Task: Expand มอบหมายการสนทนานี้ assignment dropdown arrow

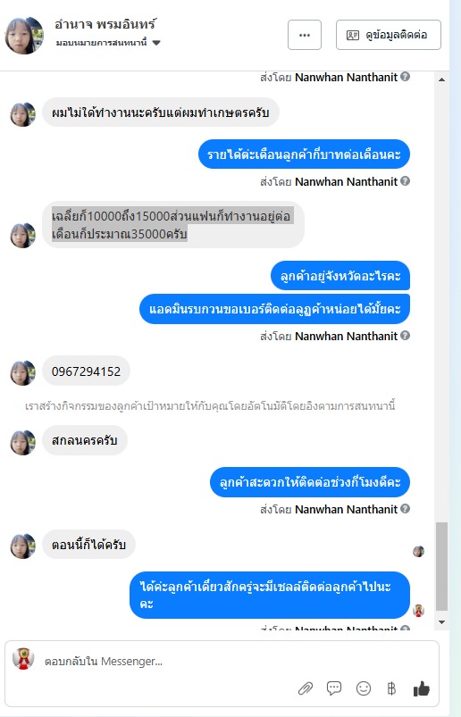Action: 156,43
